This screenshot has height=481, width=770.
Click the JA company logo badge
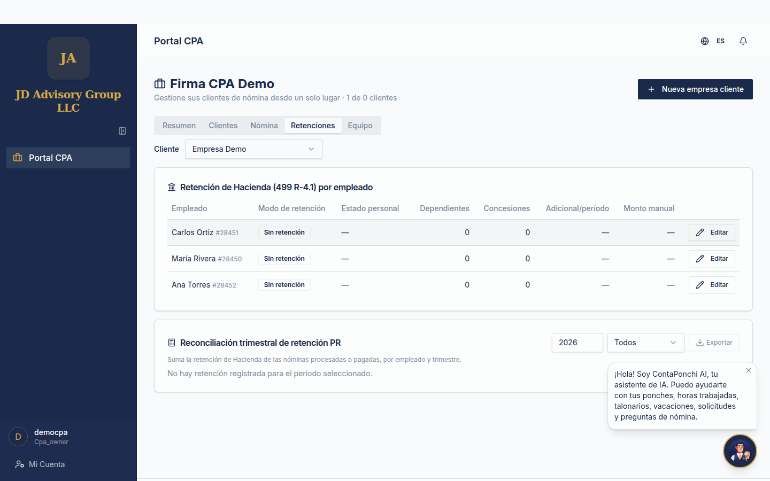(x=68, y=58)
